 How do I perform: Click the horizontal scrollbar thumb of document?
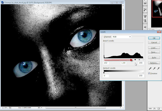76,108
